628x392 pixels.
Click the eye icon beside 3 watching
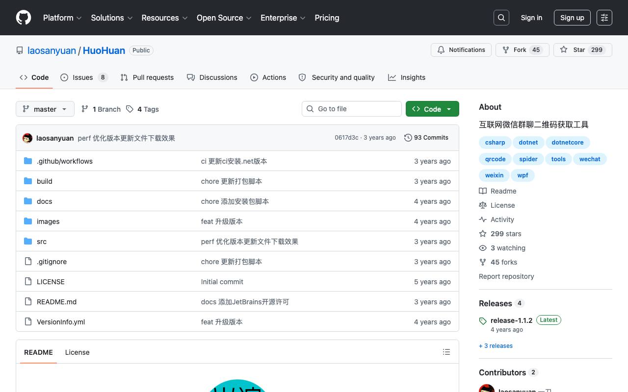pyautogui.click(x=483, y=248)
